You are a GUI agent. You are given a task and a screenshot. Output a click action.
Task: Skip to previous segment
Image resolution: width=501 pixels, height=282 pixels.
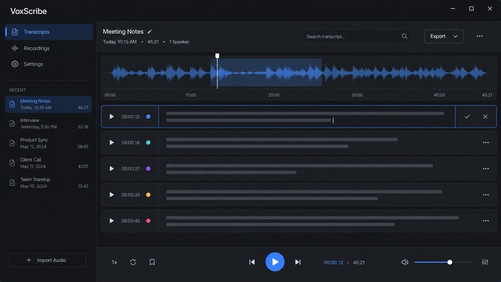(x=252, y=262)
